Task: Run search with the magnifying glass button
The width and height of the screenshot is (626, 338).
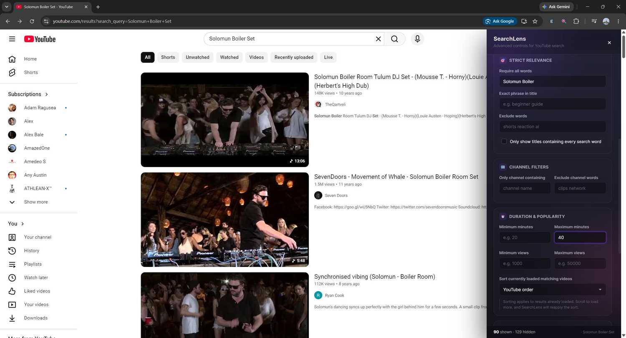Action: coord(394,39)
